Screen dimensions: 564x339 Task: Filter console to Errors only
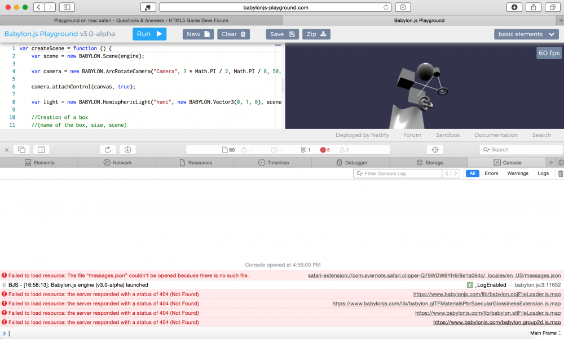[491, 173]
